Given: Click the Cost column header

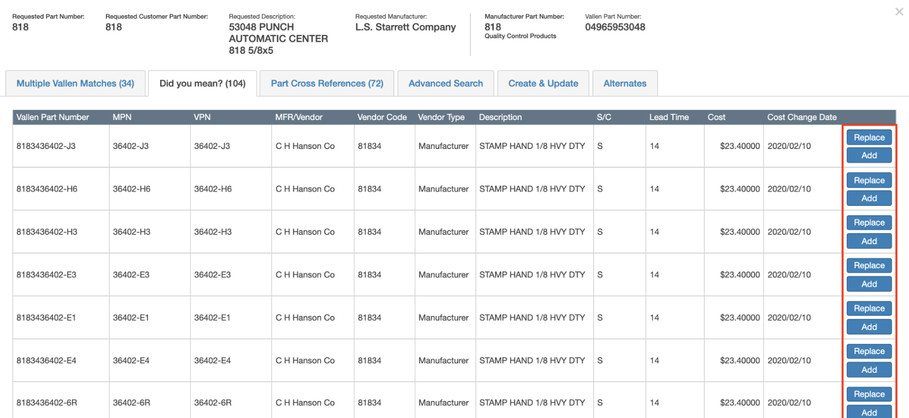Looking at the screenshot, I should pyautogui.click(x=716, y=117).
